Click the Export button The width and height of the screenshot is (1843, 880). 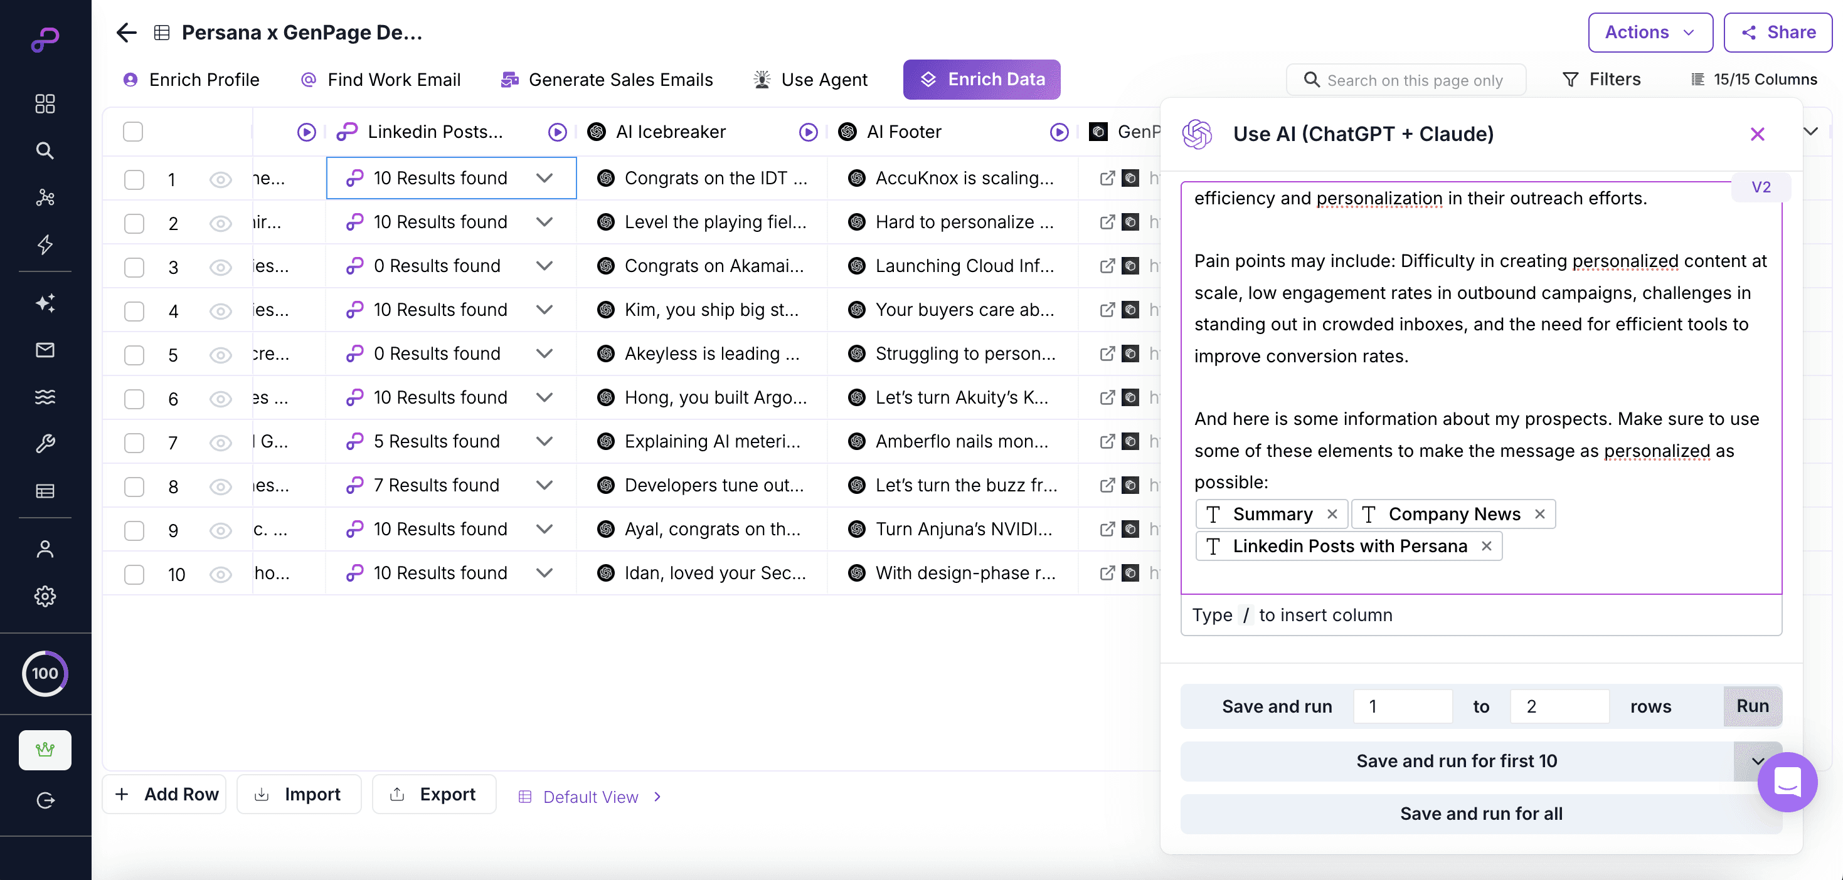coord(433,794)
